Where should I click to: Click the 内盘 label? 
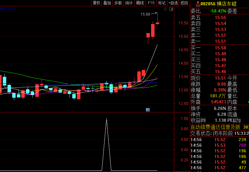pos(232,102)
